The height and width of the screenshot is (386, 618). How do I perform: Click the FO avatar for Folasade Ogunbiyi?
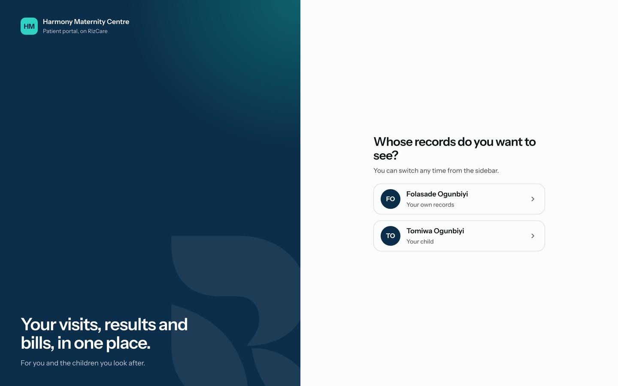click(x=391, y=199)
